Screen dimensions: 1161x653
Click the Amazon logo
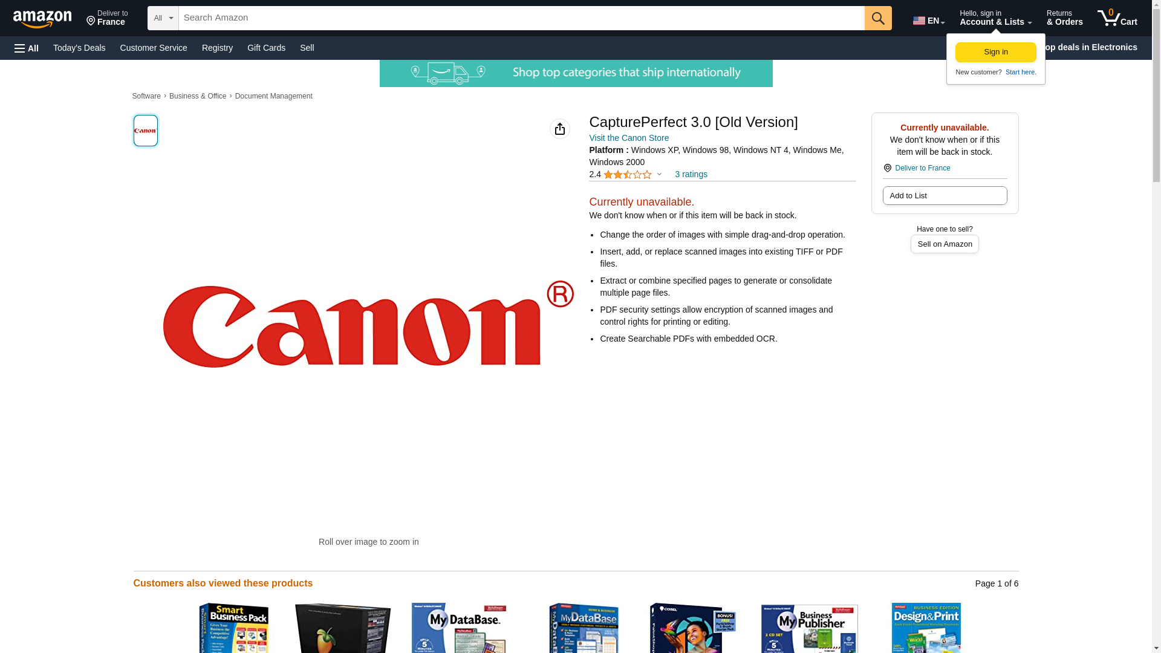(42, 19)
